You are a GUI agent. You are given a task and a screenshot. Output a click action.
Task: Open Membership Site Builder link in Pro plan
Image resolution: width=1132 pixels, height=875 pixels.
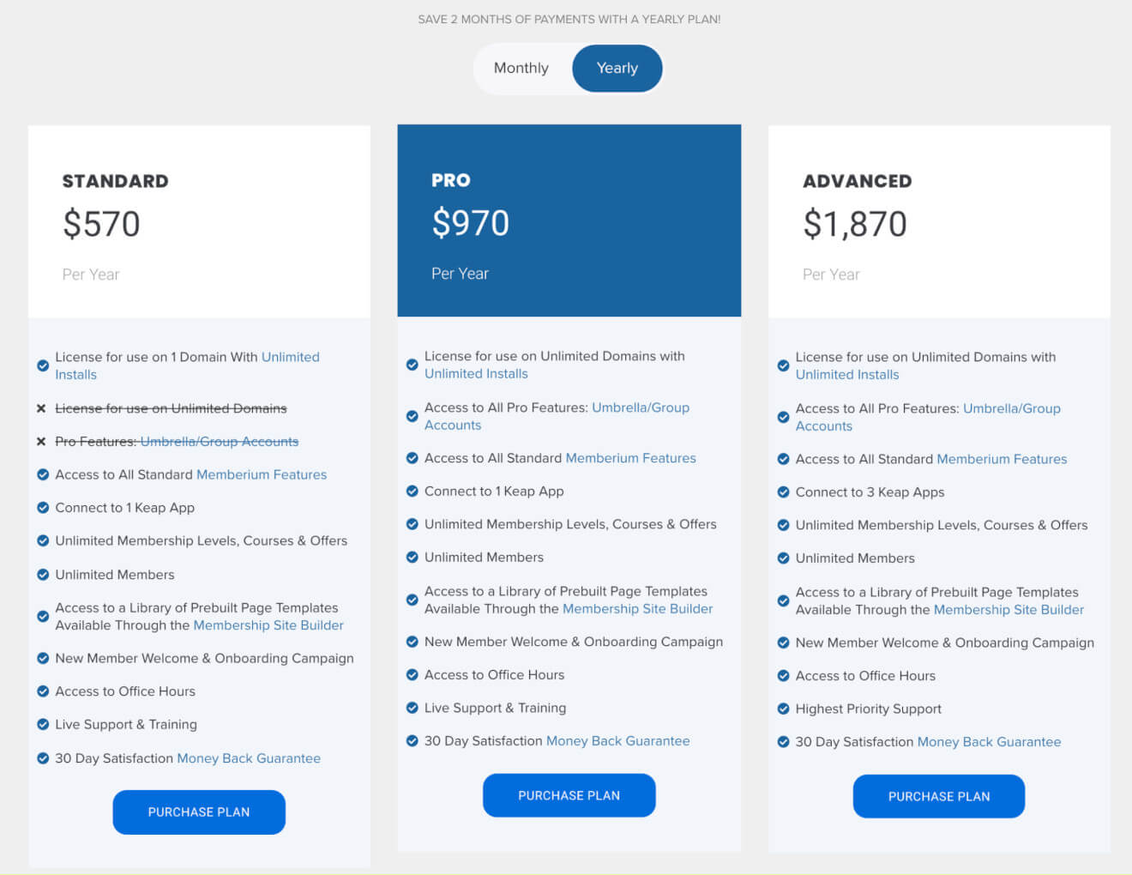point(637,608)
